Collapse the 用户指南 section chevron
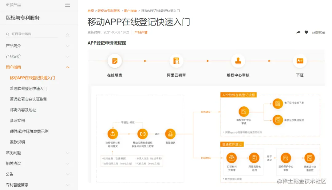Viewport: 332px width, 190px height. pyautogui.click(x=68, y=67)
